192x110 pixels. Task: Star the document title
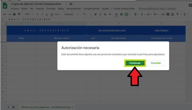[66, 4]
